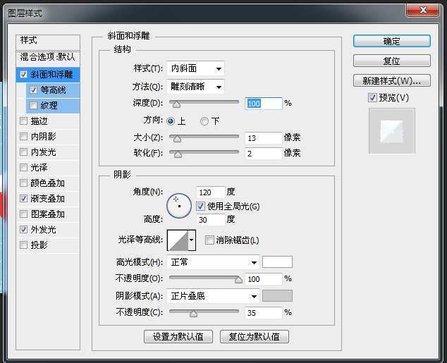Open the gloss contour picker arrow
The image size is (447, 363).
pyautogui.click(x=191, y=240)
